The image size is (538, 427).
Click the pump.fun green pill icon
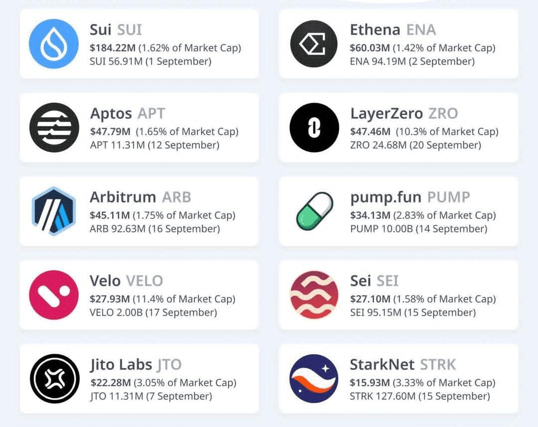pyautogui.click(x=314, y=211)
